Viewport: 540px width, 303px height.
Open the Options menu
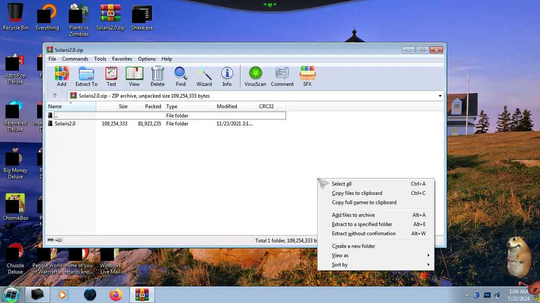click(x=147, y=59)
